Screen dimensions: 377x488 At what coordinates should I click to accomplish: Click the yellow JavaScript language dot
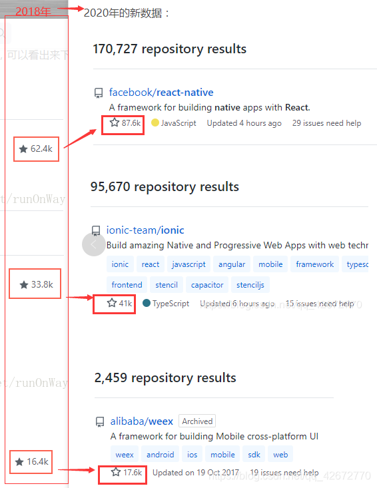pyautogui.click(x=155, y=122)
